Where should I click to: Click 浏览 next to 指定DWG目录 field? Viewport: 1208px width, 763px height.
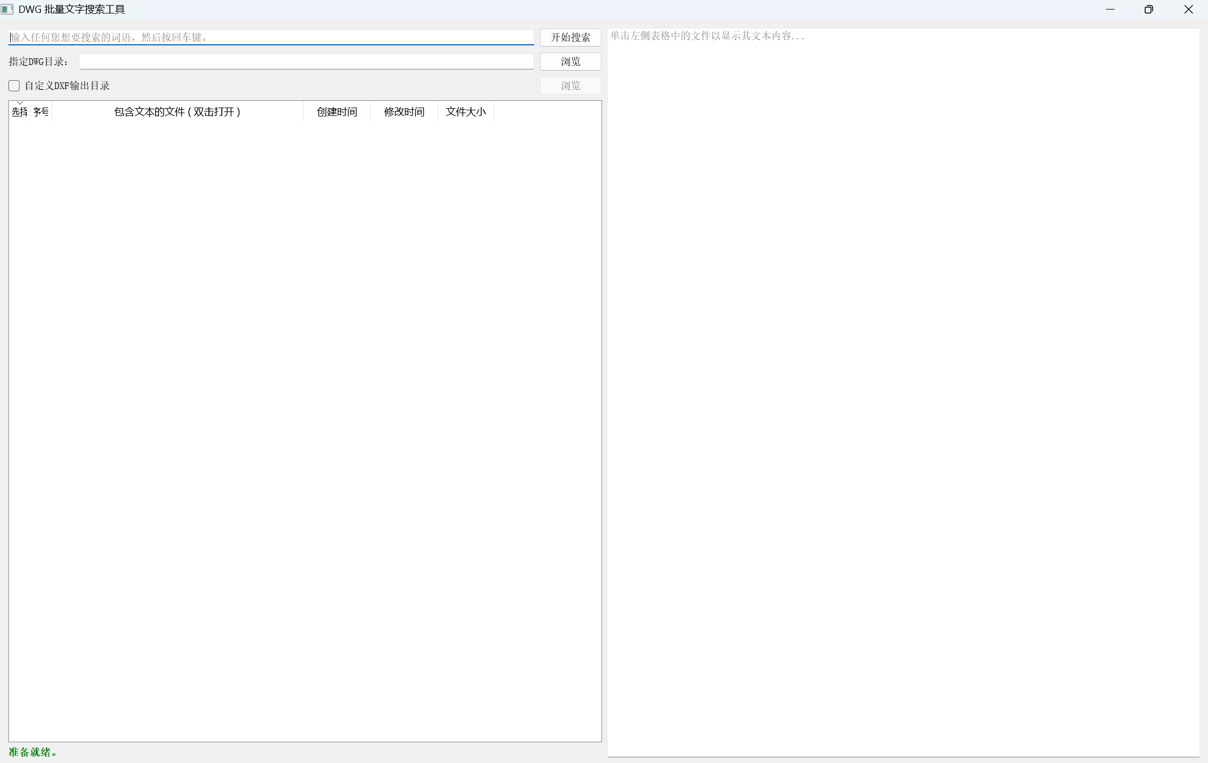pos(570,62)
